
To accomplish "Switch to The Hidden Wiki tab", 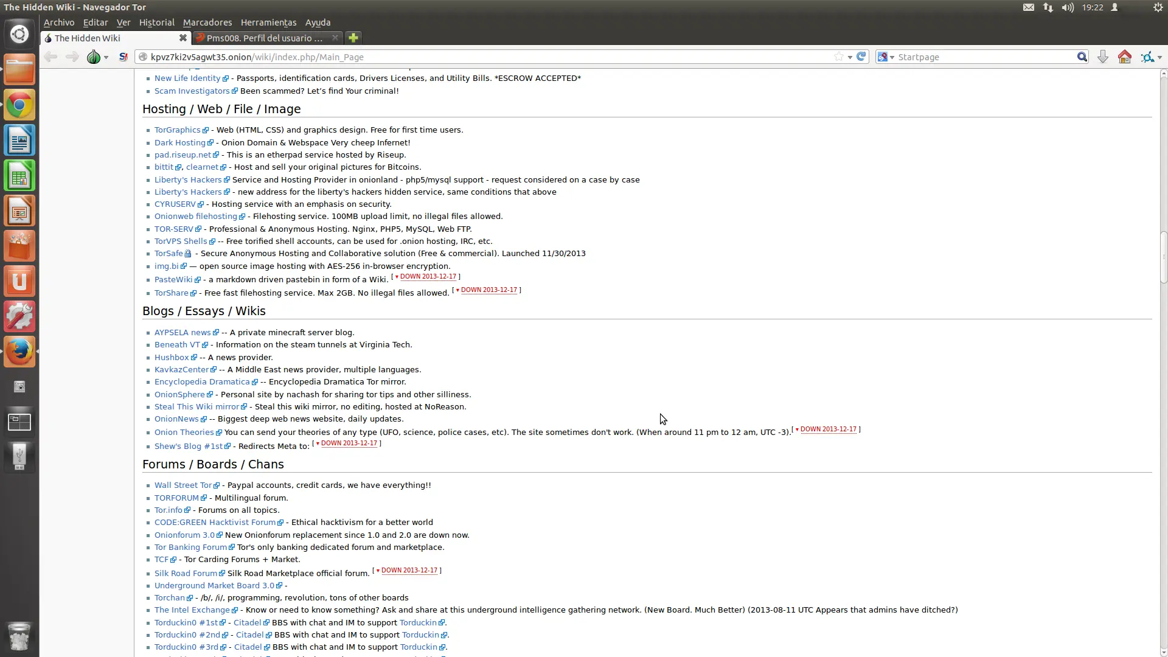I will pyautogui.click(x=115, y=38).
